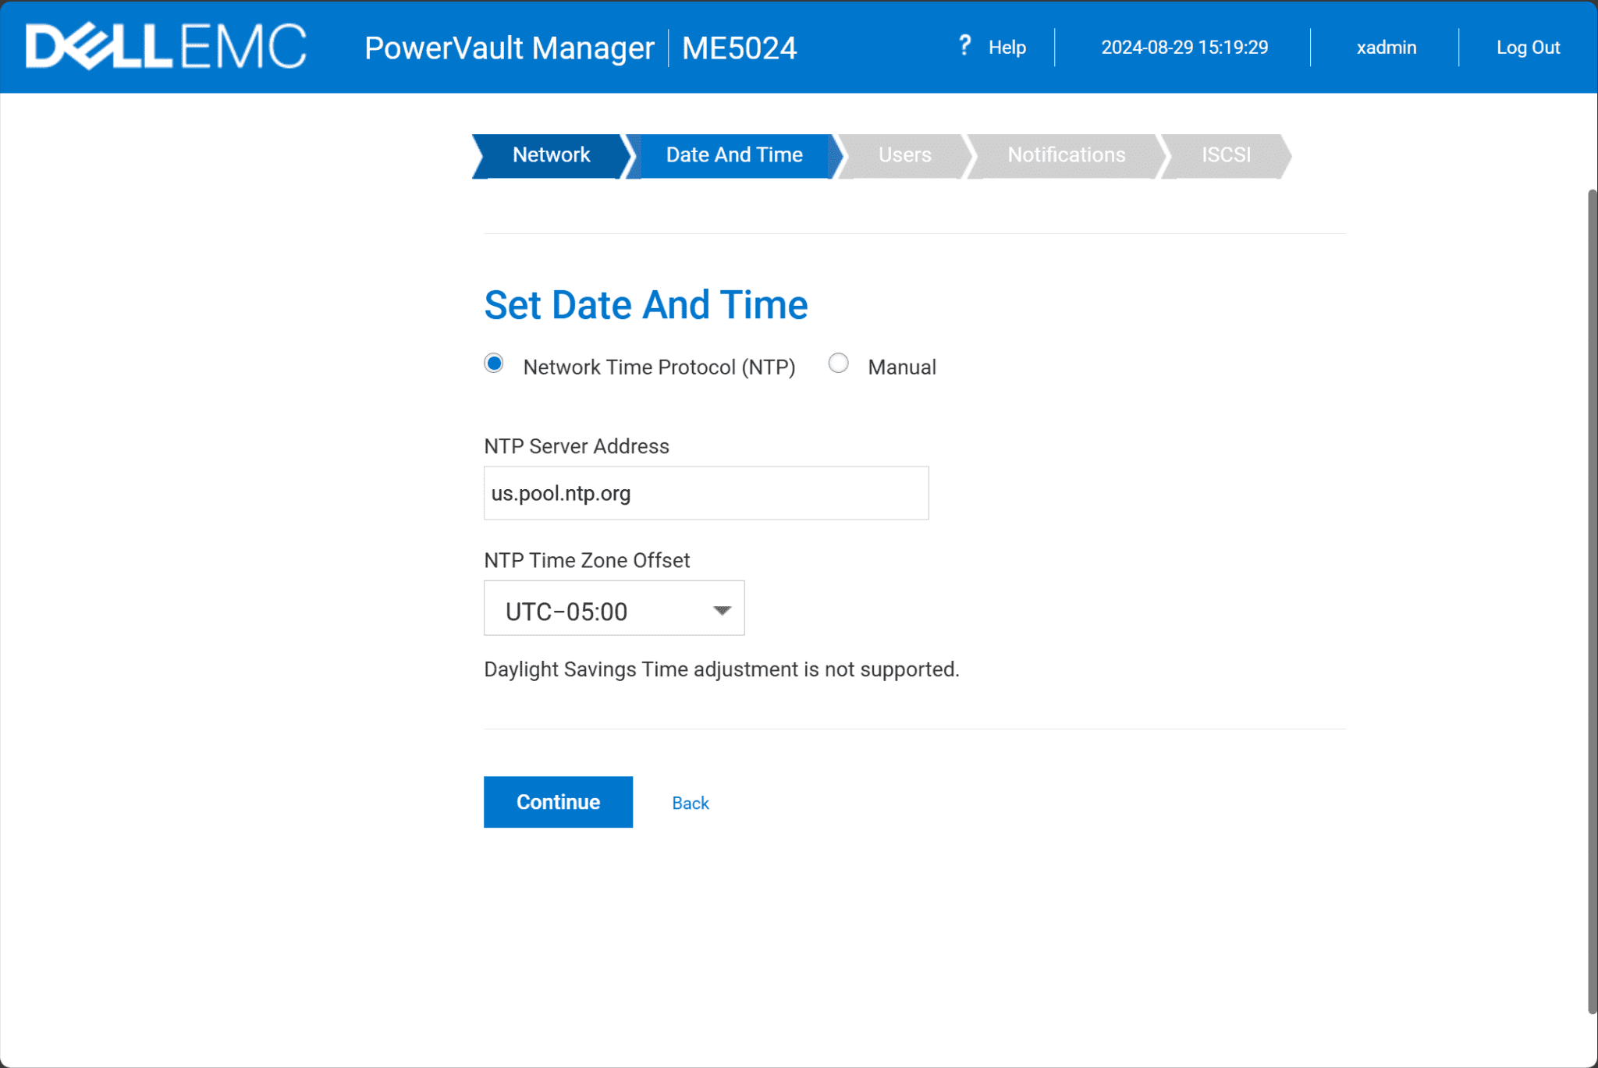Select the us.pool.ntp.org address value
The width and height of the screenshot is (1598, 1068).
pyautogui.click(x=560, y=492)
